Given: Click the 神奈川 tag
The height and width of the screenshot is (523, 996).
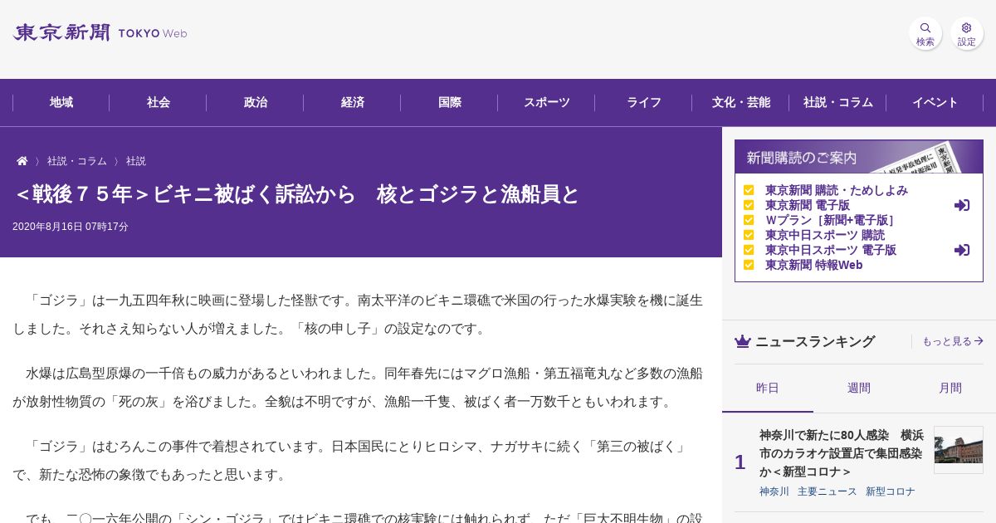Looking at the screenshot, I should [x=774, y=491].
